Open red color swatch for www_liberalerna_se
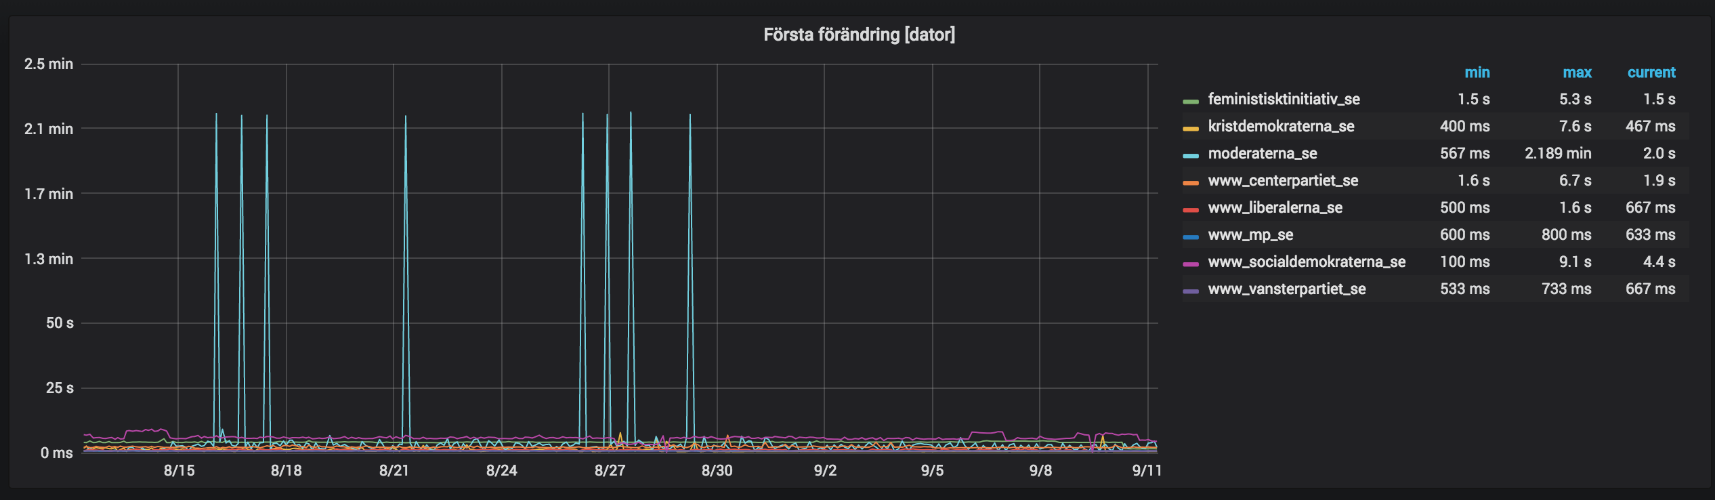This screenshot has height=500, width=1715. pyautogui.click(x=1191, y=210)
